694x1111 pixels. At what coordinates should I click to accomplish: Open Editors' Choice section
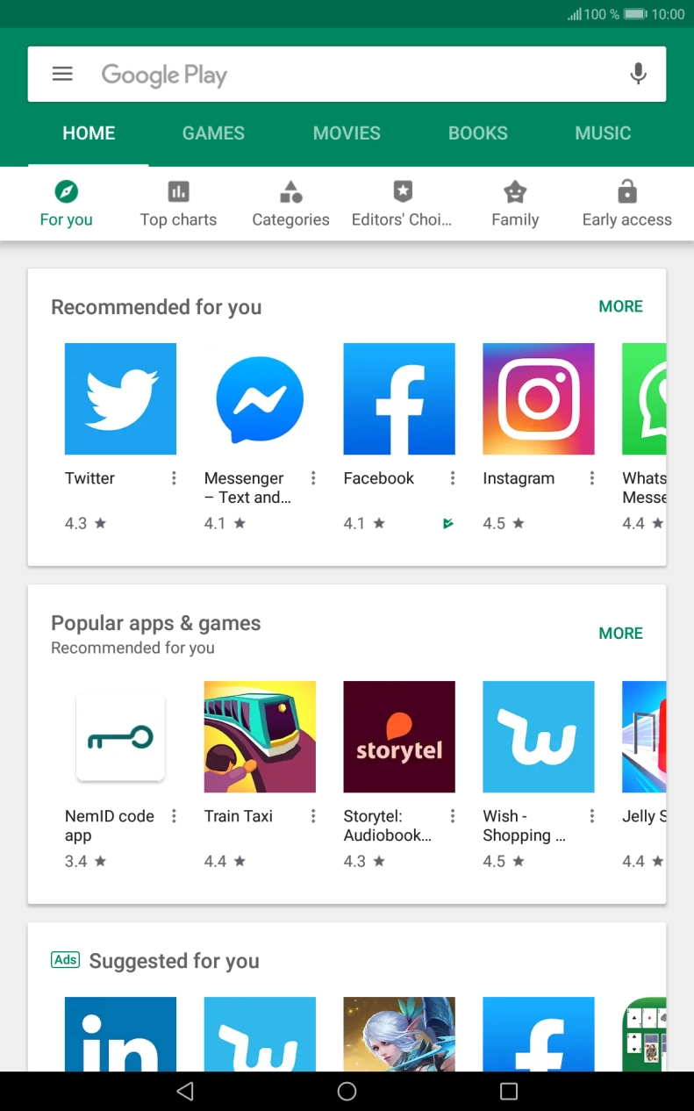click(402, 204)
